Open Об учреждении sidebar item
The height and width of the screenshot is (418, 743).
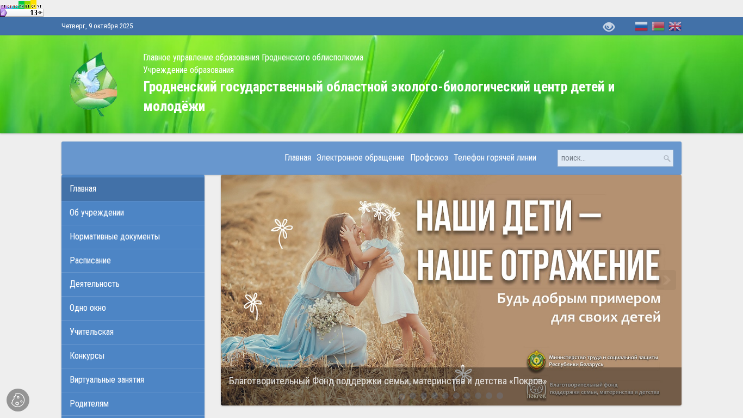coord(133,213)
